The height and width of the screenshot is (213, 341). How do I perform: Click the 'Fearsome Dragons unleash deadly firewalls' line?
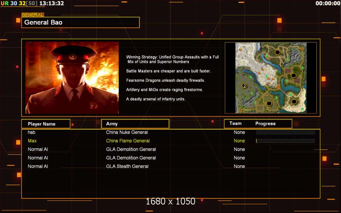coord(166,81)
